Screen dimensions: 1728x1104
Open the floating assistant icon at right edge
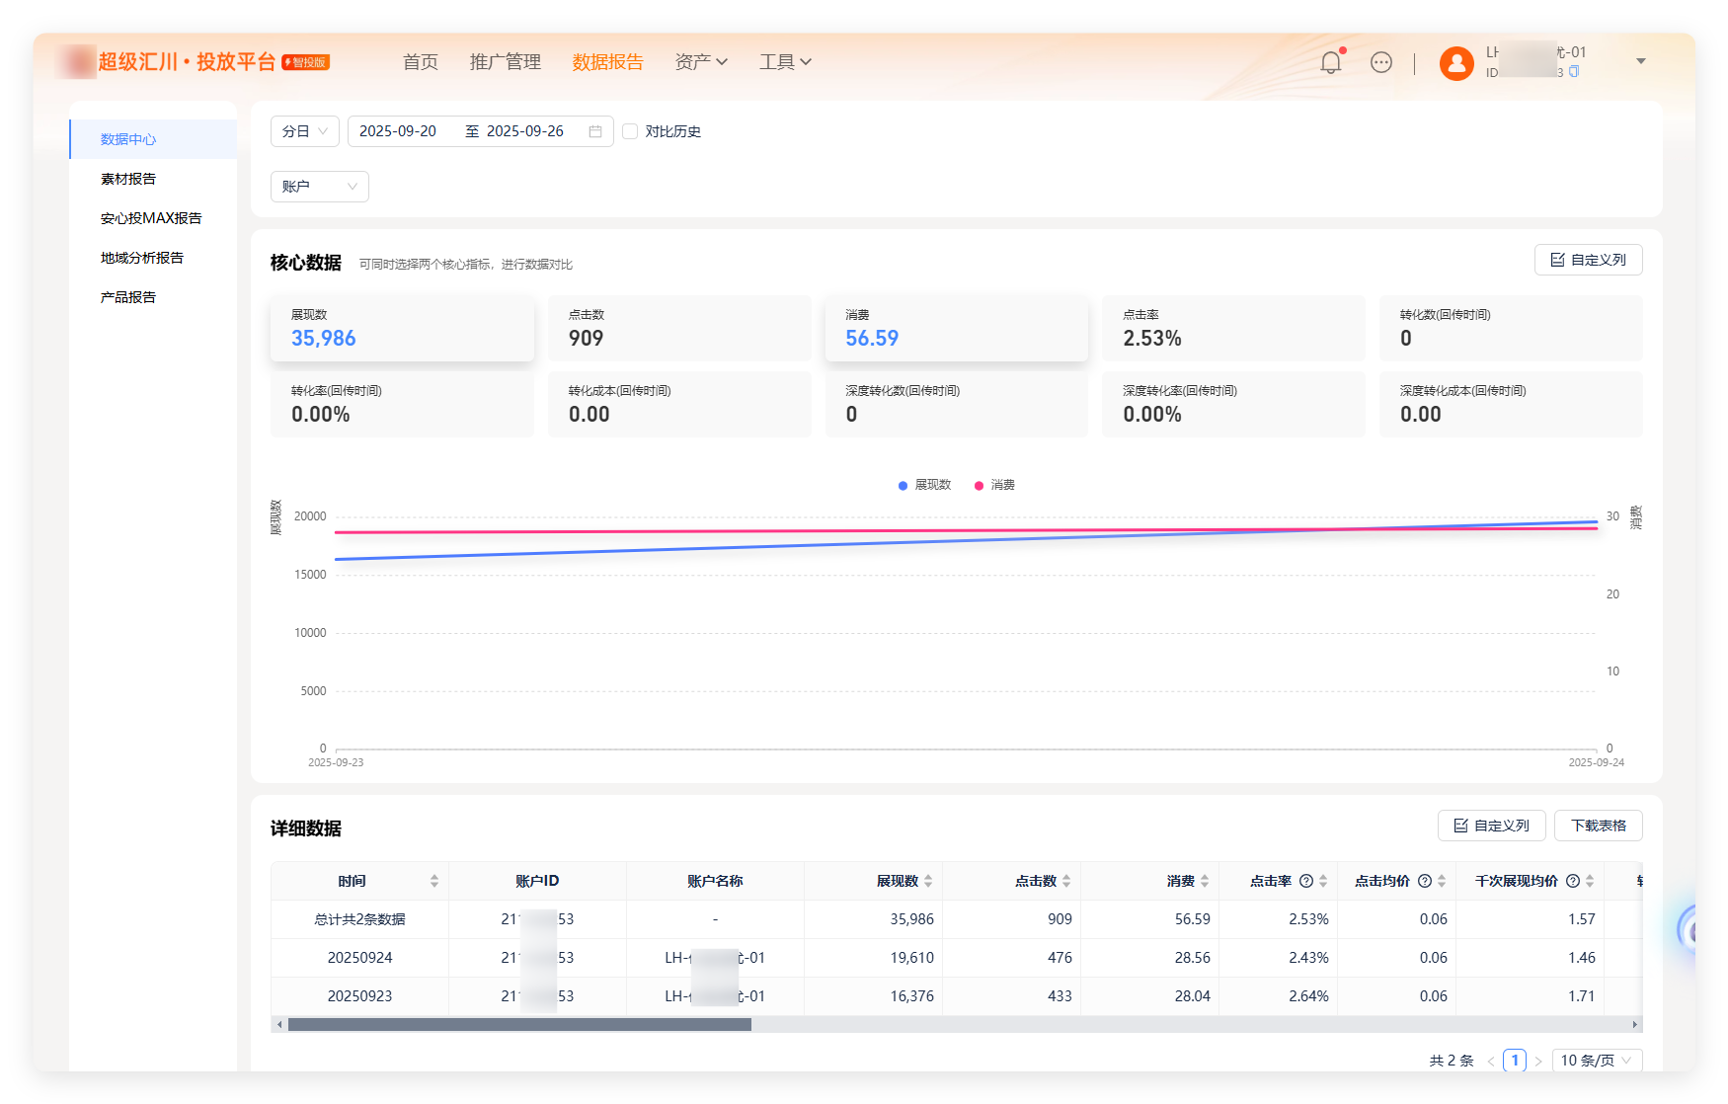1689,930
